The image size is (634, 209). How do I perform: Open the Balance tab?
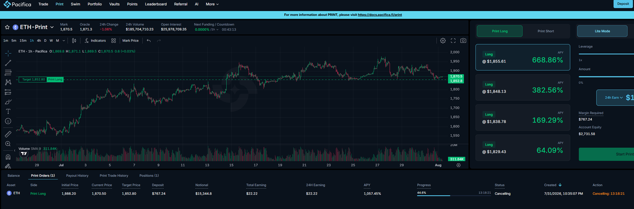(x=14, y=175)
